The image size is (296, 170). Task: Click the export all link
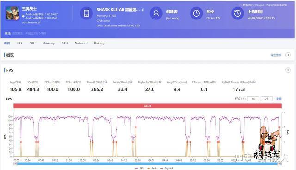pyautogui.click(x=276, y=55)
